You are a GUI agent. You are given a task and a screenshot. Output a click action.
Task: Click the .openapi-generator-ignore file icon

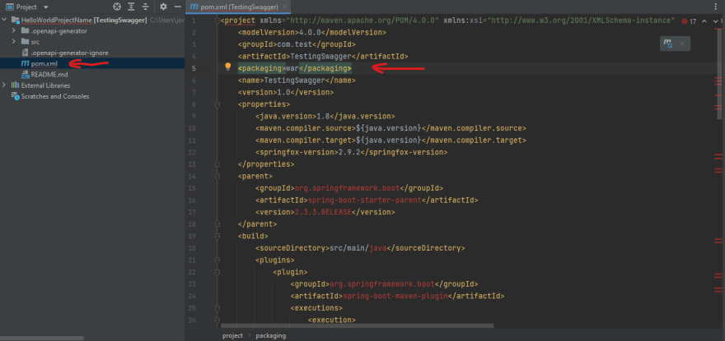pos(25,53)
